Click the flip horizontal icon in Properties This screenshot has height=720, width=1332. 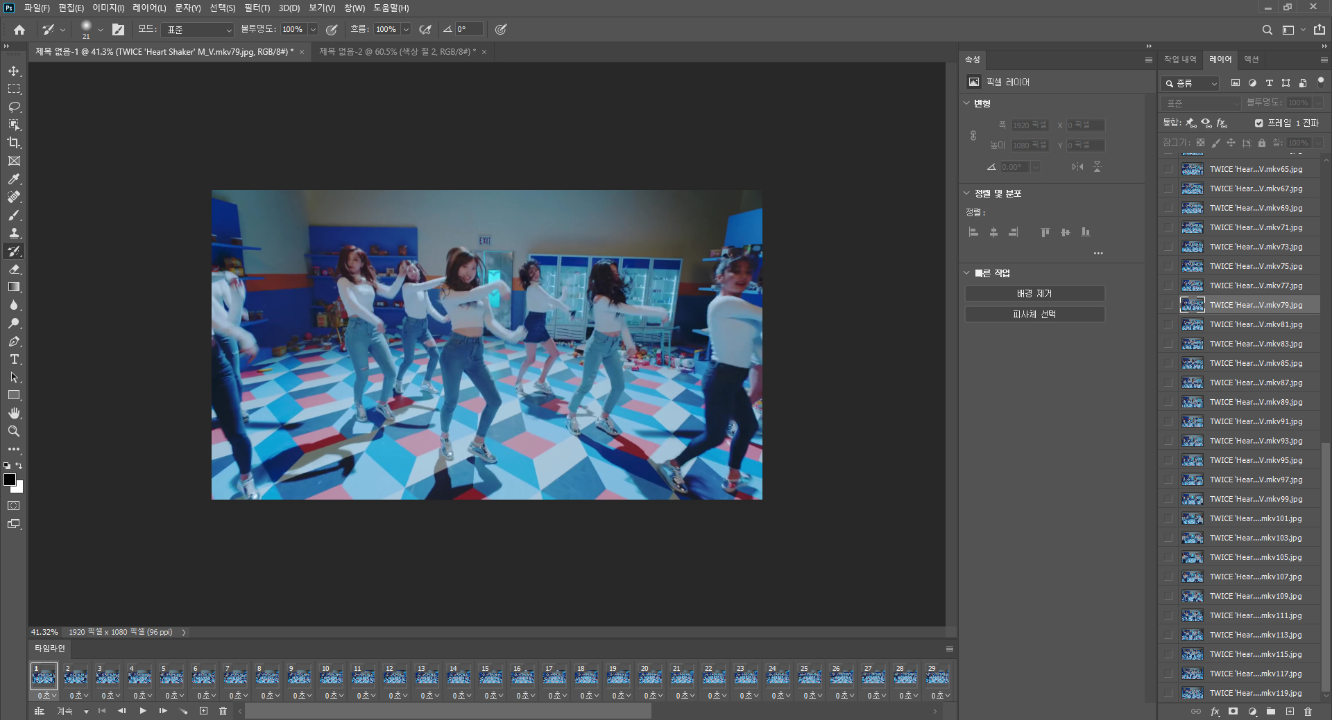coord(1077,167)
